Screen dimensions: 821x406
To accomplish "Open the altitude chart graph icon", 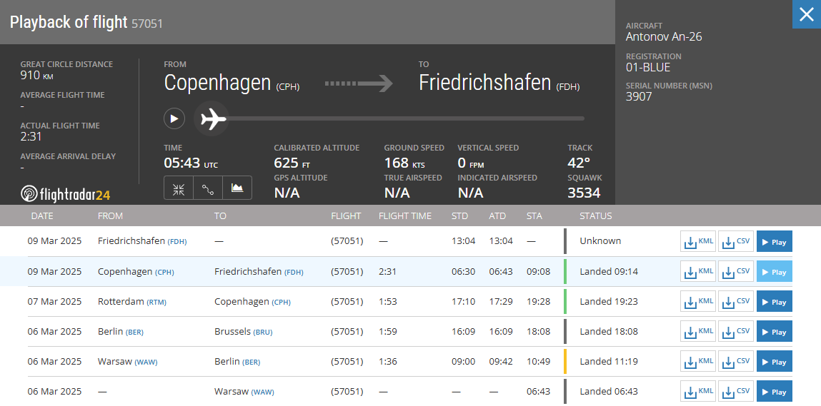I will pyautogui.click(x=237, y=188).
